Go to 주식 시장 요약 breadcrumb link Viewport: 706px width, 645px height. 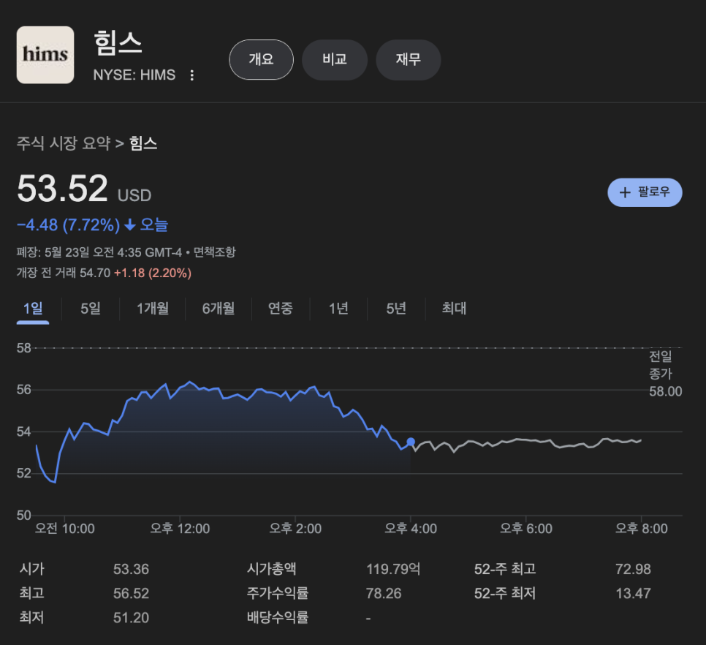[64, 143]
